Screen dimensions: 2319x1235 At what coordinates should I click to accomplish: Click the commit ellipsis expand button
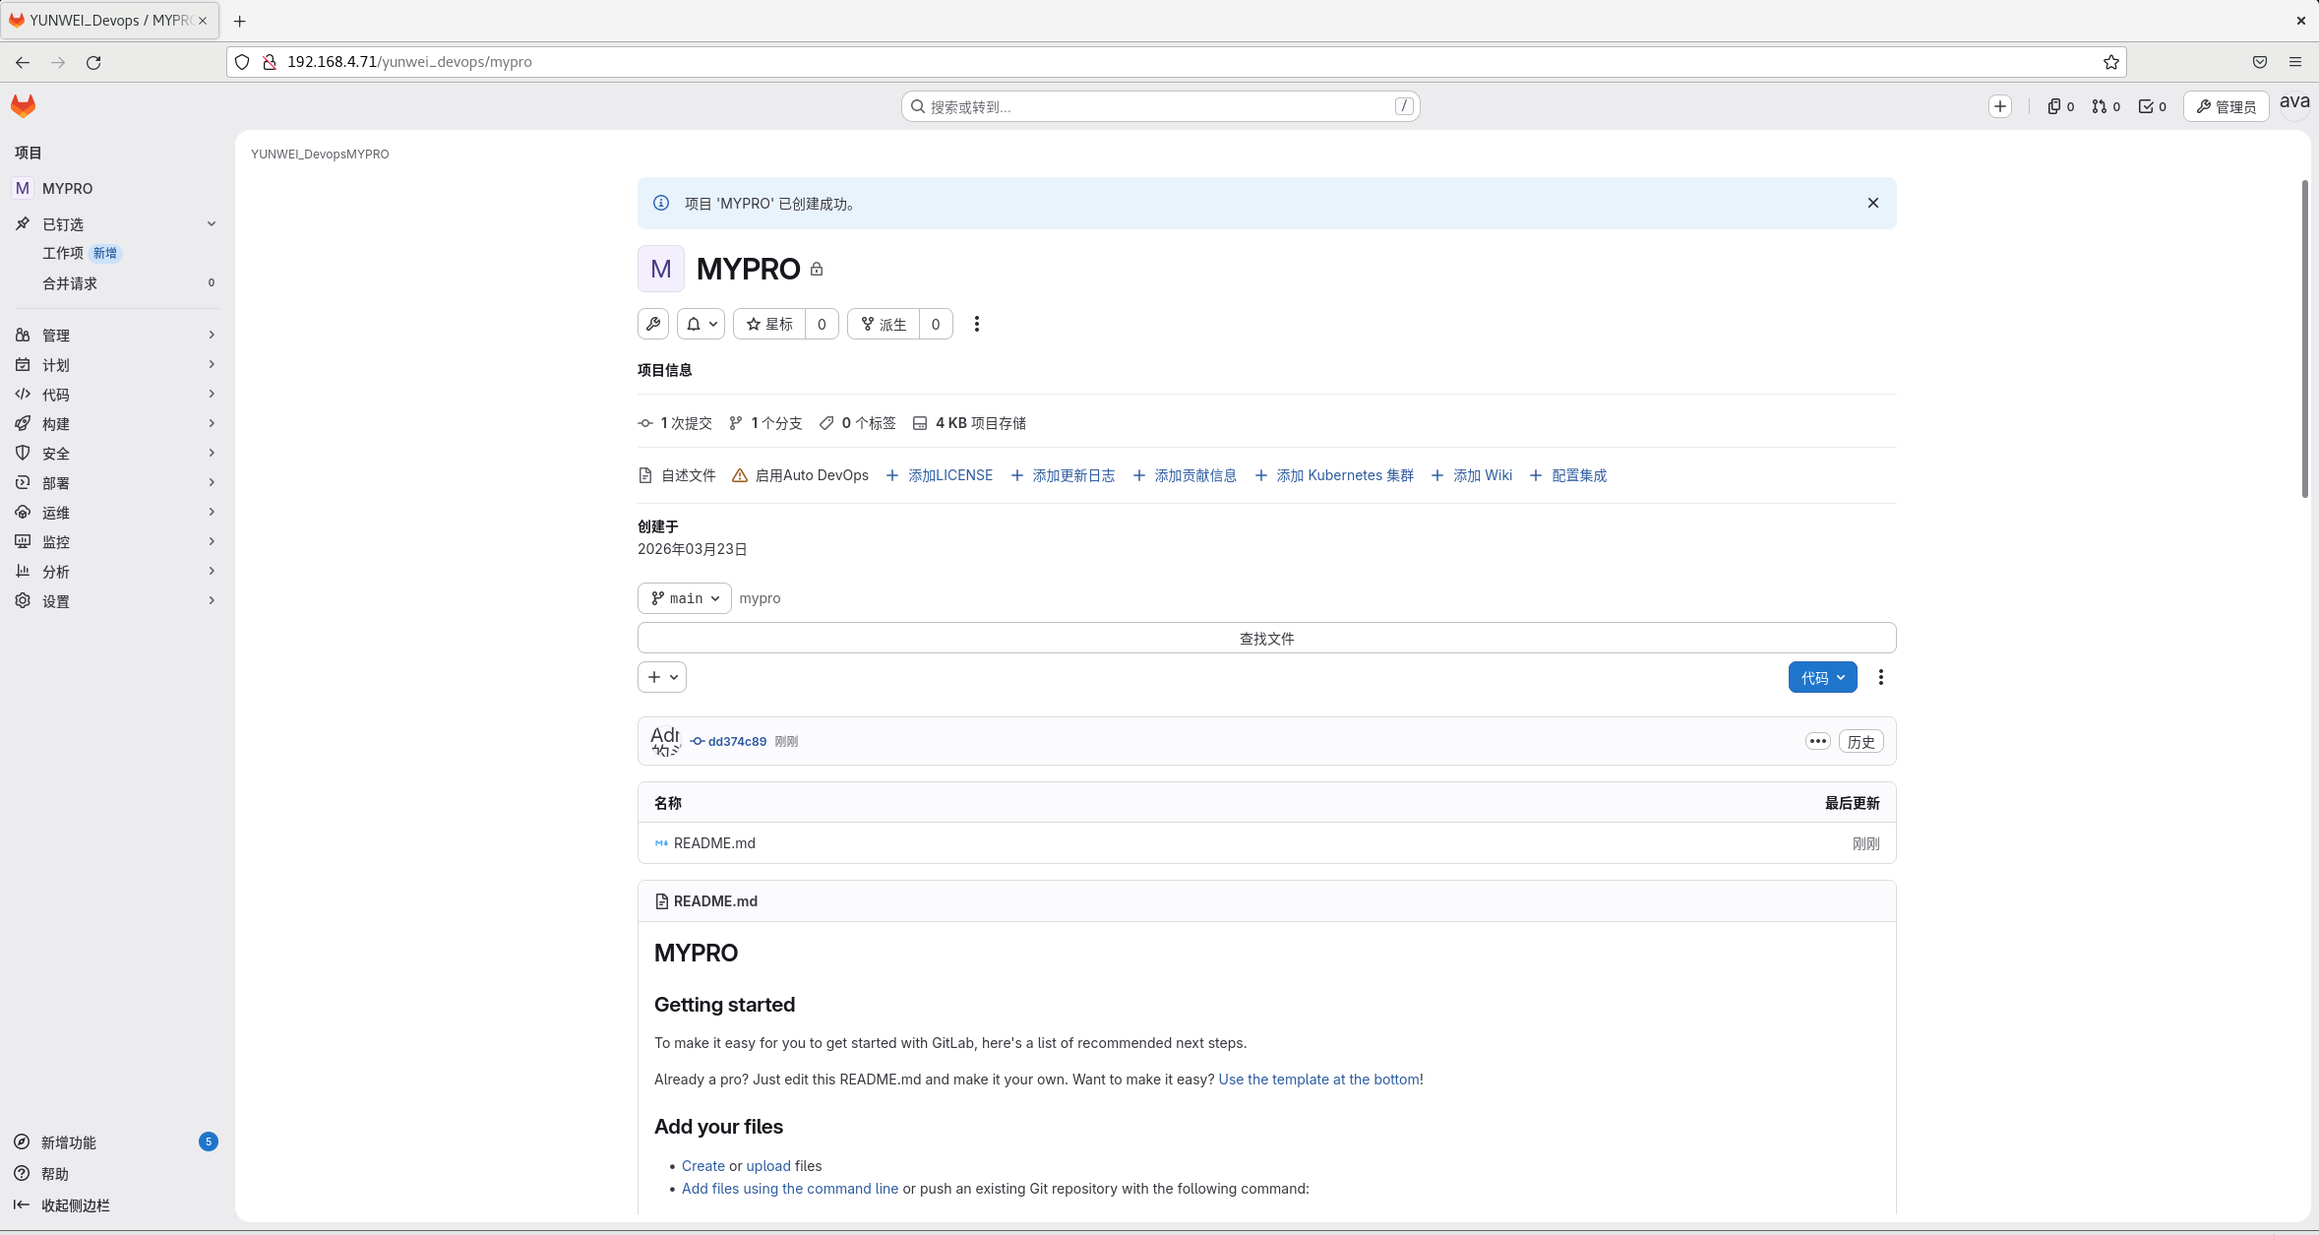coord(1817,741)
